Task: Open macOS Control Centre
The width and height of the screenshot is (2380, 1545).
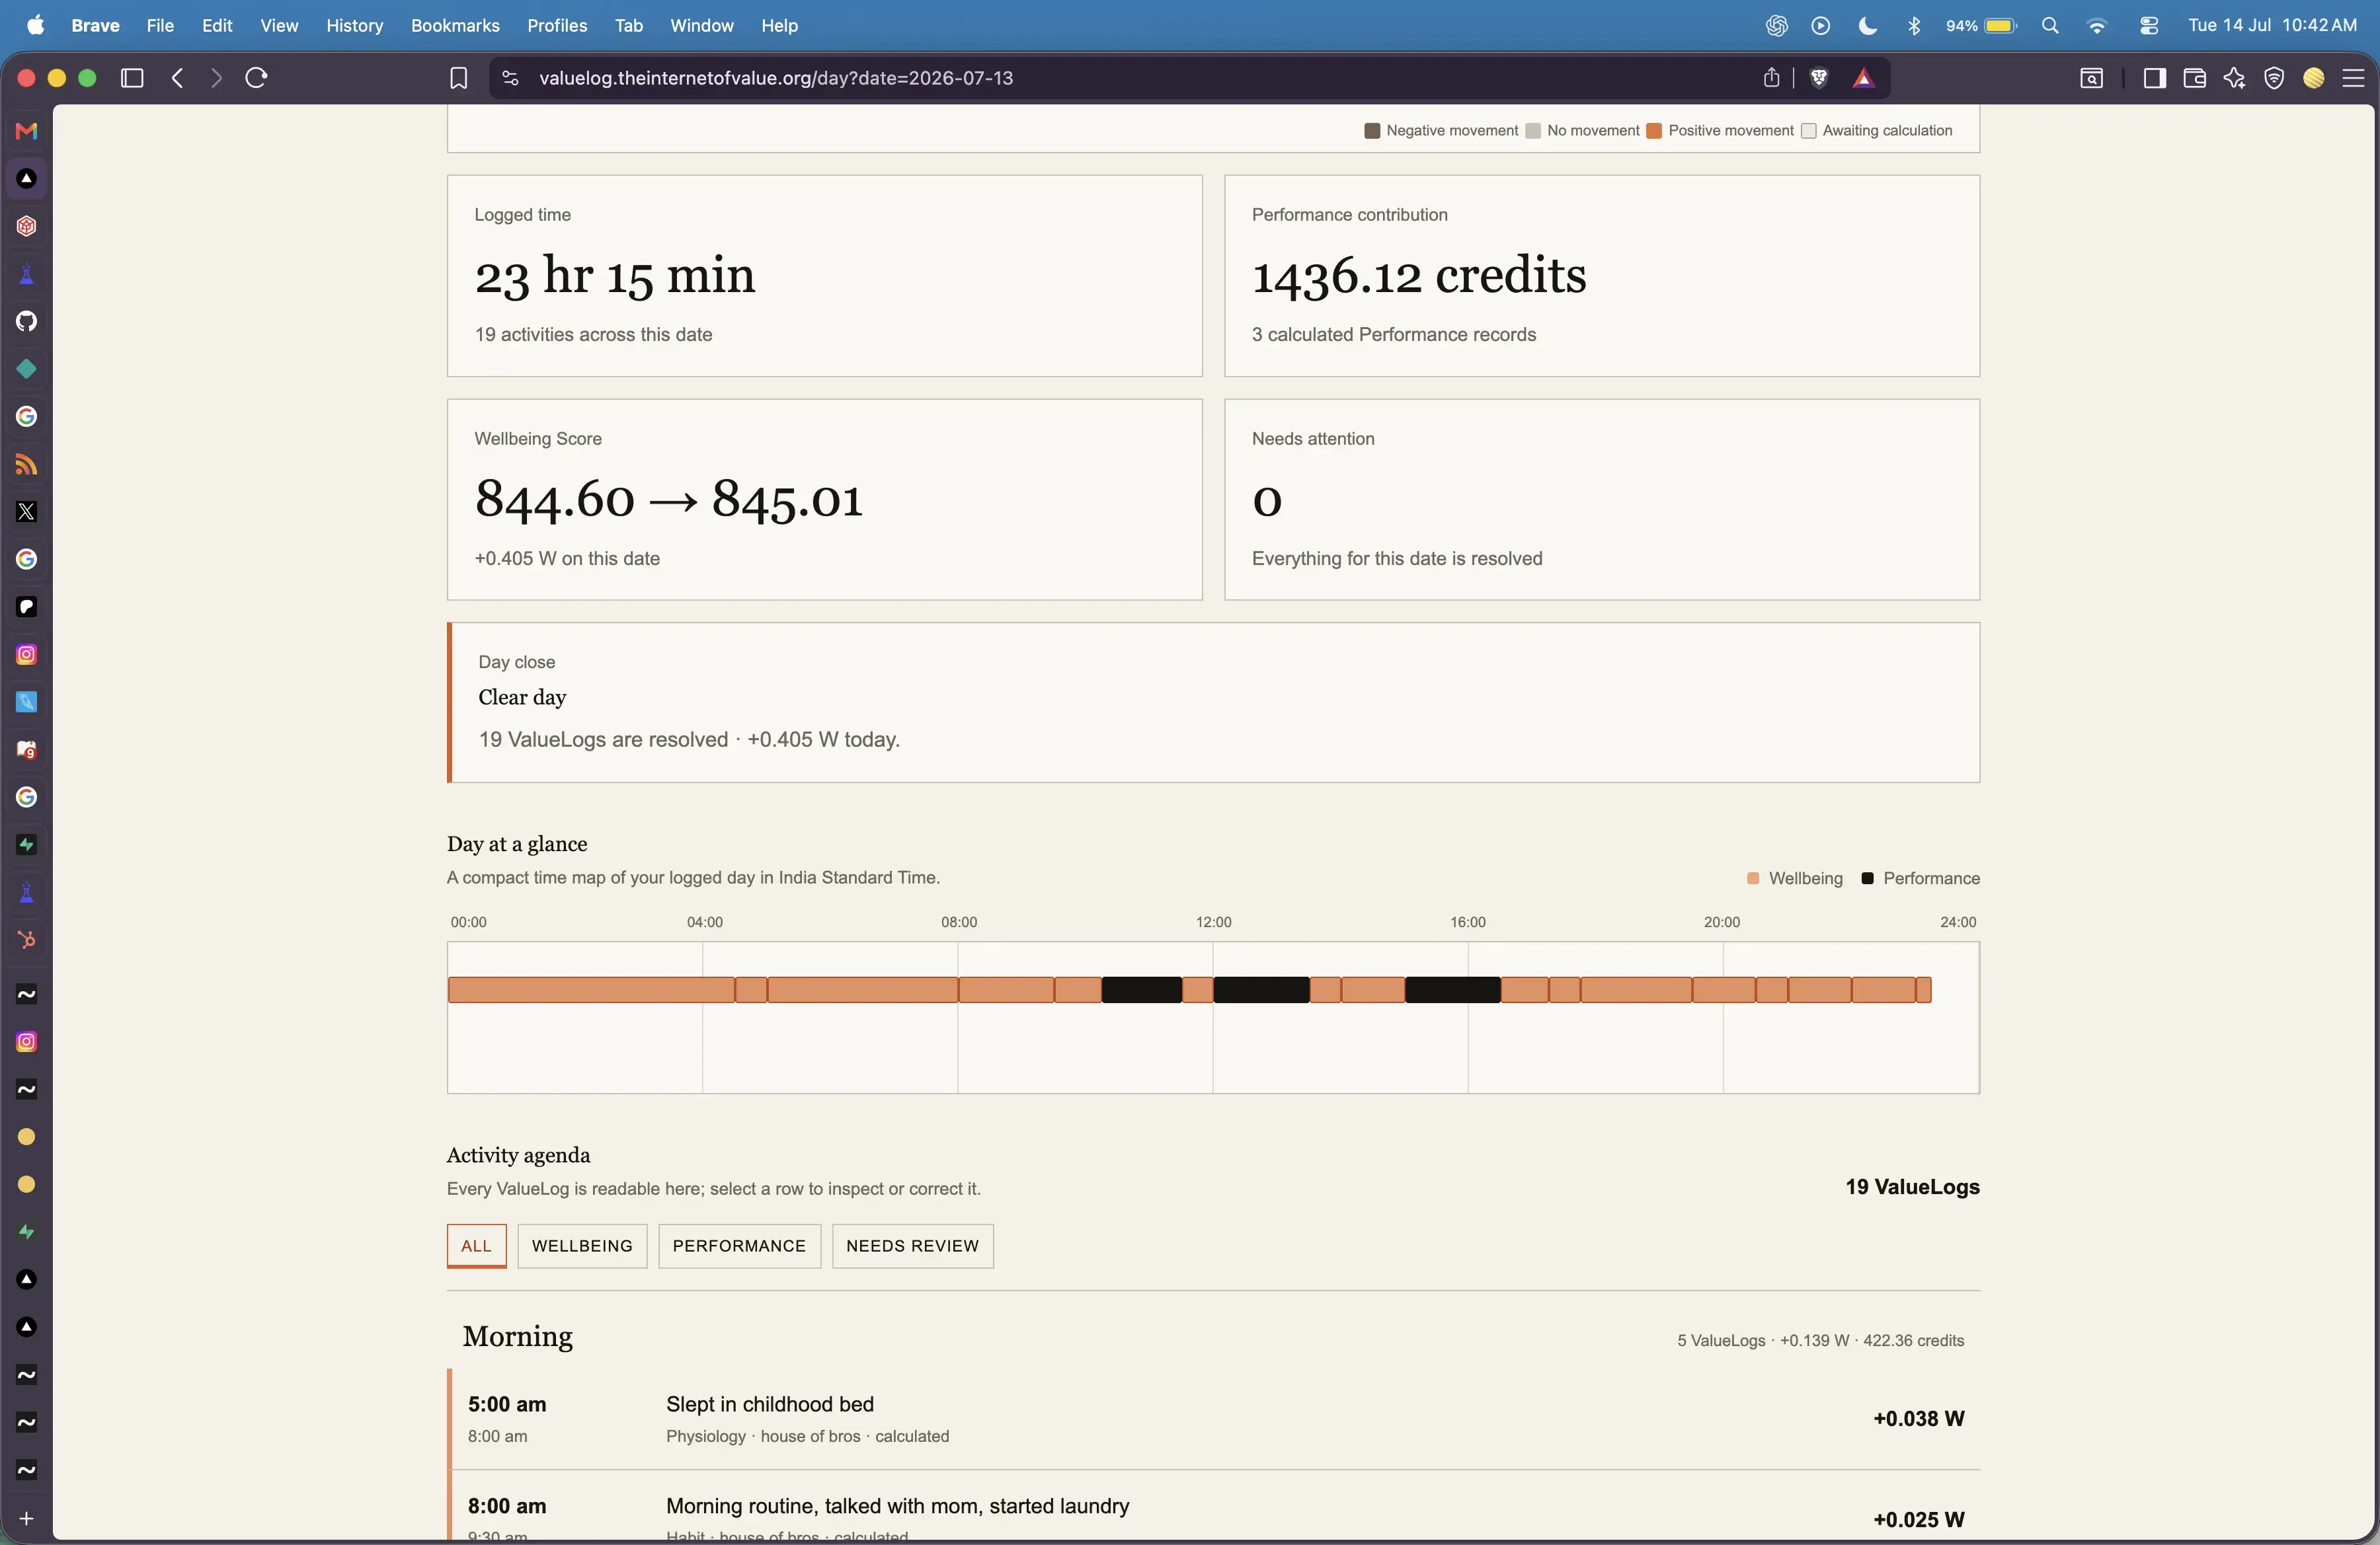Action: point(2148,26)
